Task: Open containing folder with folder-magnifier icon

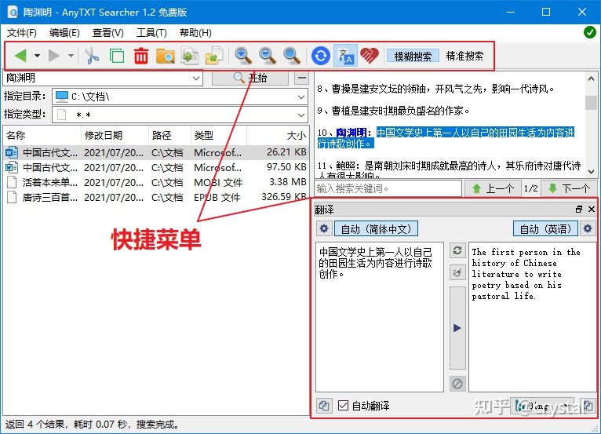Action: point(166,56)
